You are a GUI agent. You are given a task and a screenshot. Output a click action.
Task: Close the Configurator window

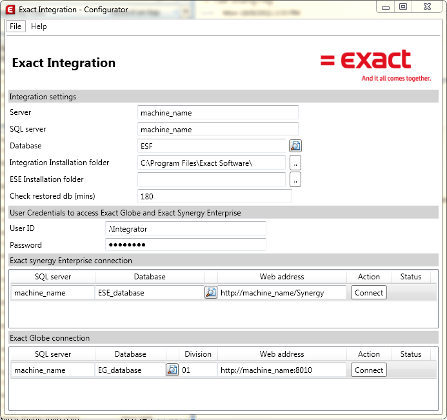tap(427, 7)
